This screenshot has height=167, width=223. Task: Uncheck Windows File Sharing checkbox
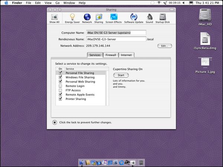(61, 77)
